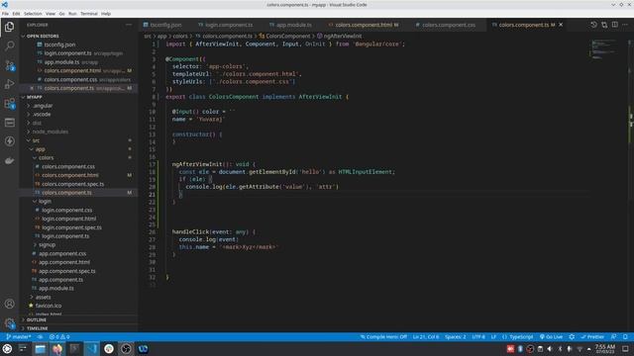Open the Manage gear in activity bar

[9, 322]
